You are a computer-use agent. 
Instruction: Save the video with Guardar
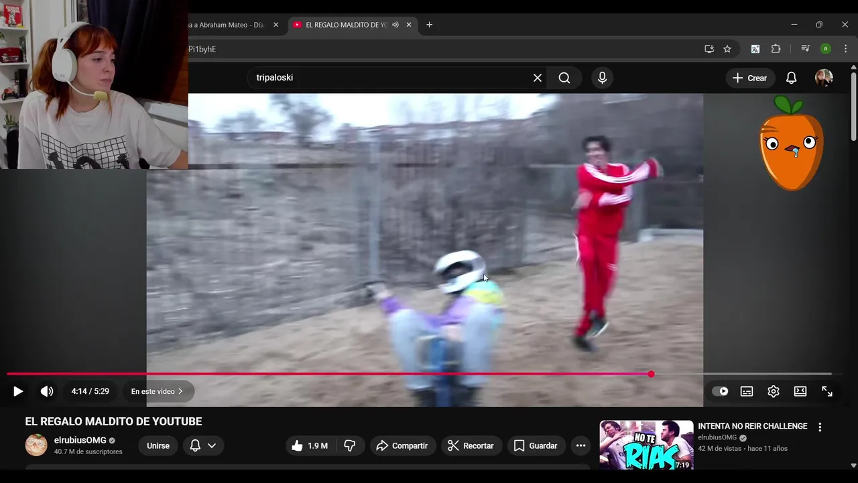536,445
